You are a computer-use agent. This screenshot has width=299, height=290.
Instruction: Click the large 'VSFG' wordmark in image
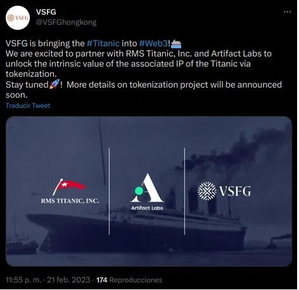[235, 191]
